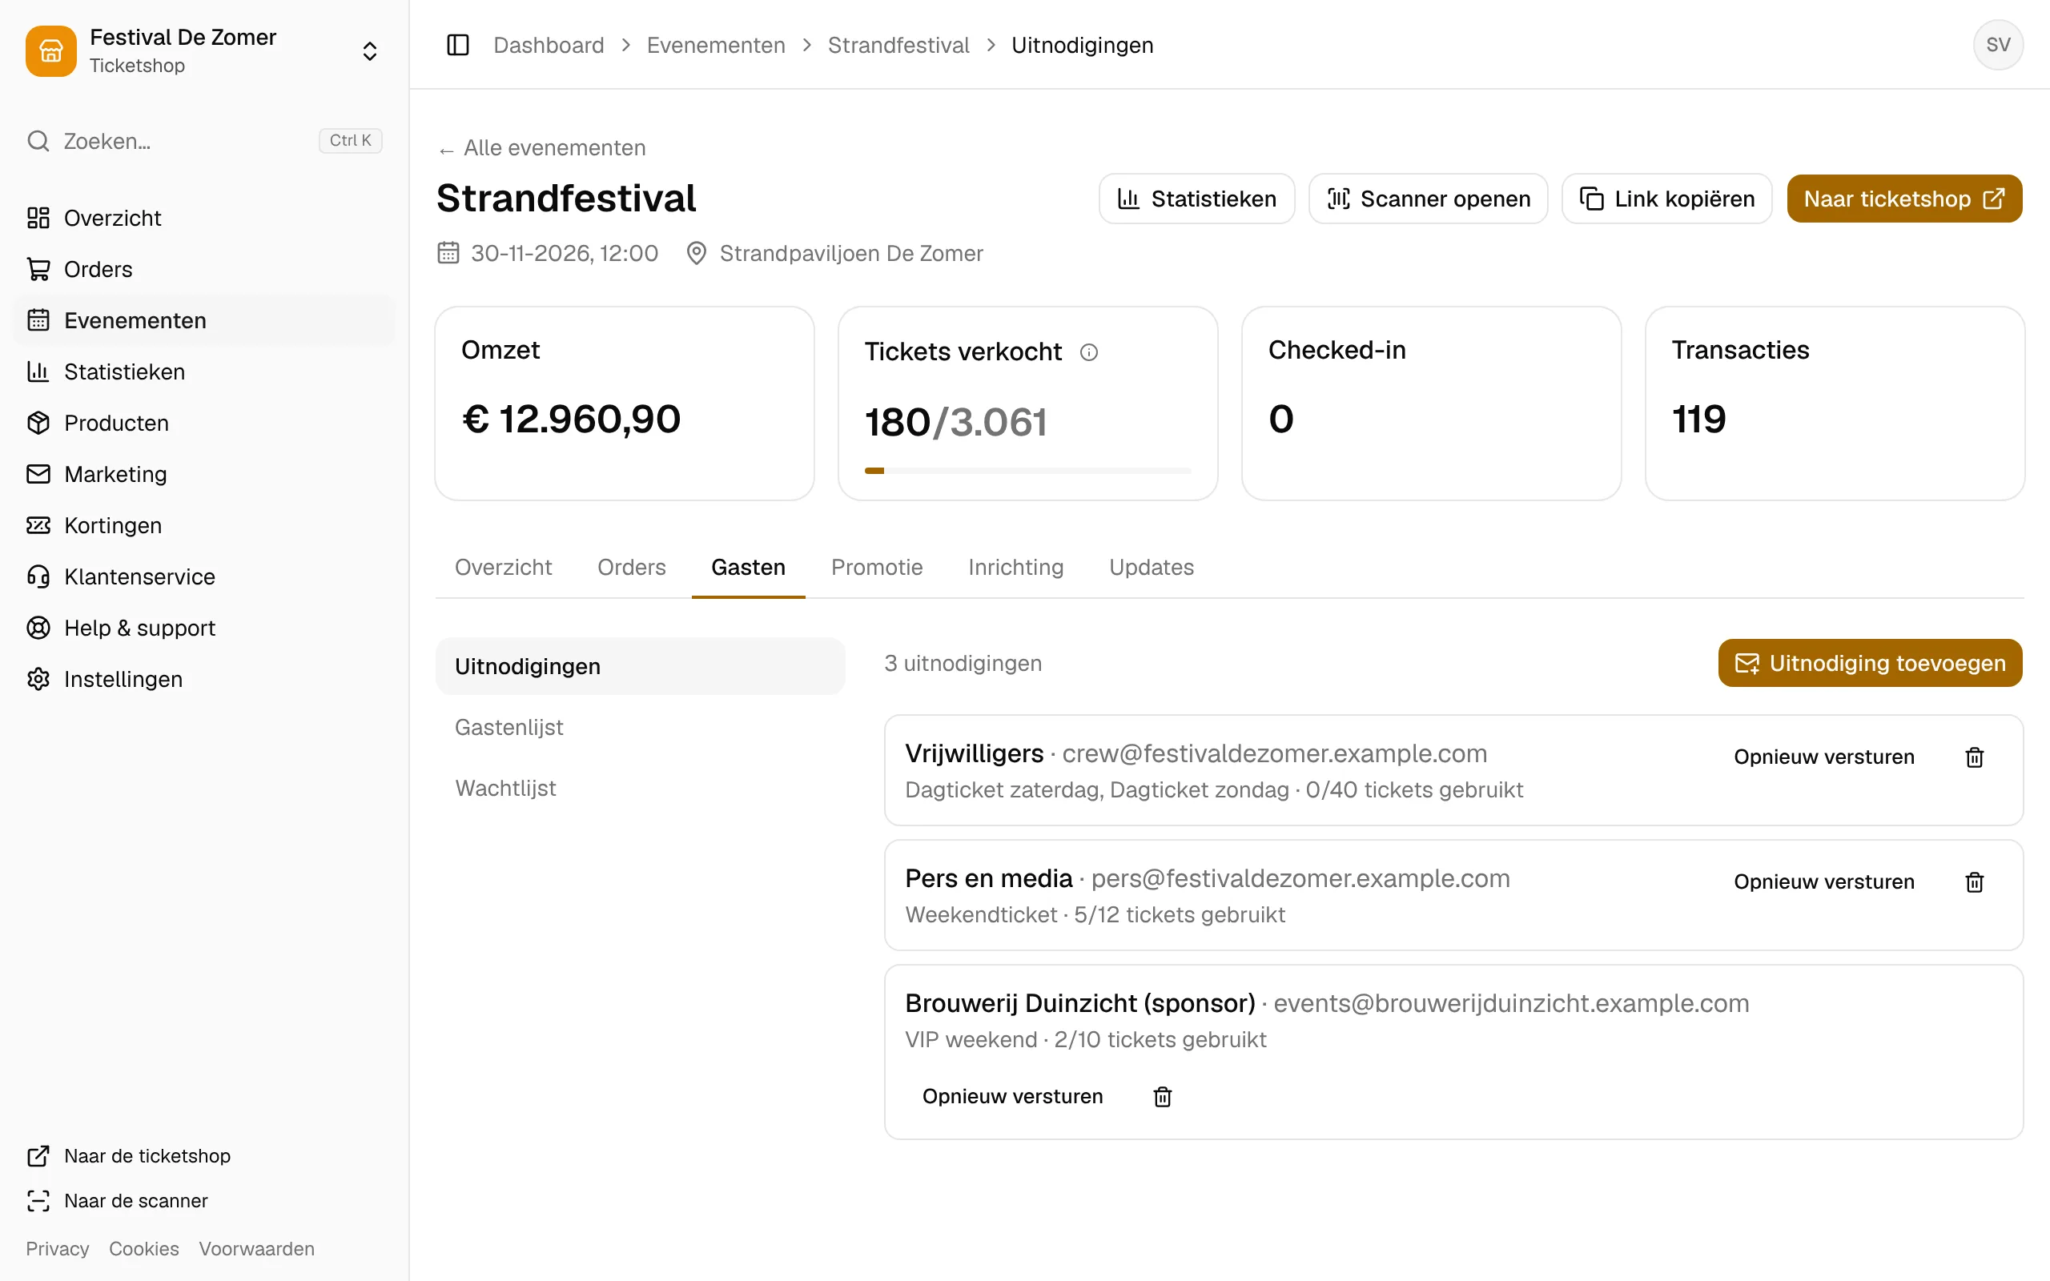Viewport: 2050px width, 1281px height.
Task: Open the SV user avatar menu
Action: (1997, 45)
